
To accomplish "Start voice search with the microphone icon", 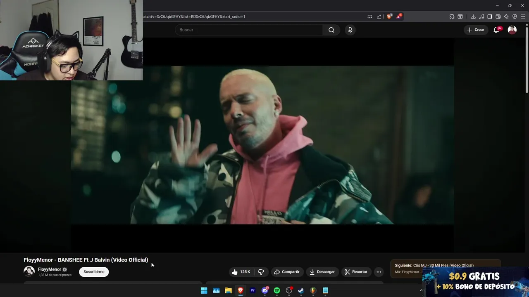I will click(x=350, y=30).
